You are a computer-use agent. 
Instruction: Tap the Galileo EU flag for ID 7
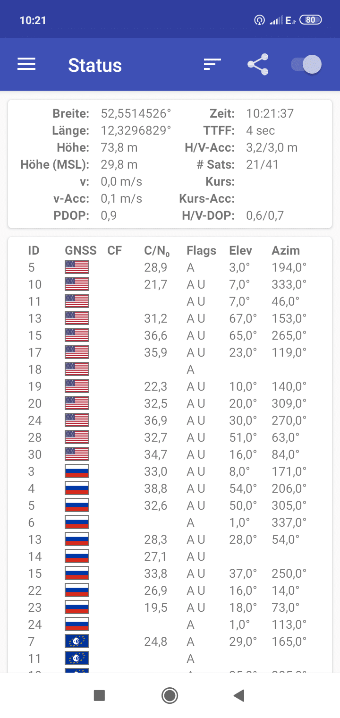point(77,641)
